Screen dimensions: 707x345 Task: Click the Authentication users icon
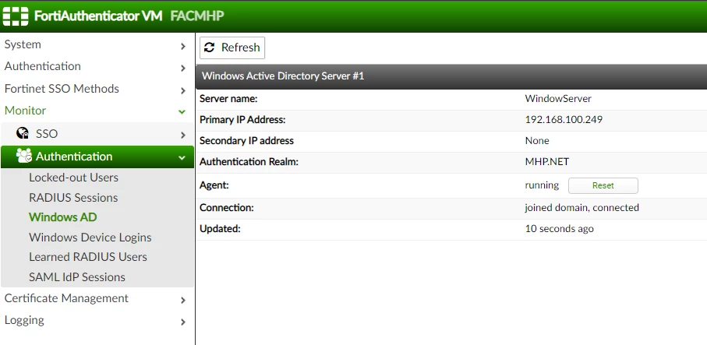24,156
